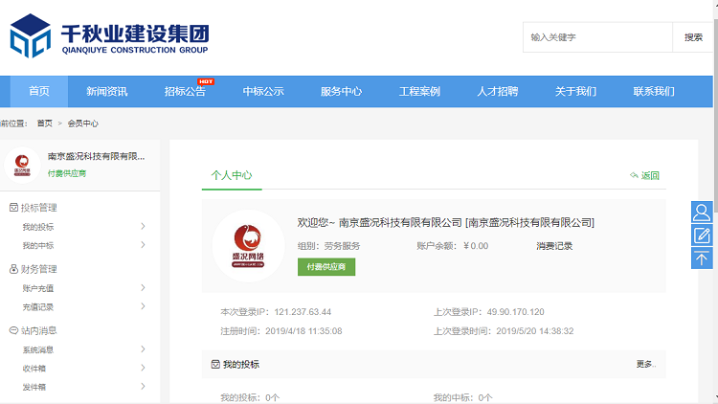Click the back-to-top arrow icon
This screenshot has width=718, height=404.
click(702, 258)
